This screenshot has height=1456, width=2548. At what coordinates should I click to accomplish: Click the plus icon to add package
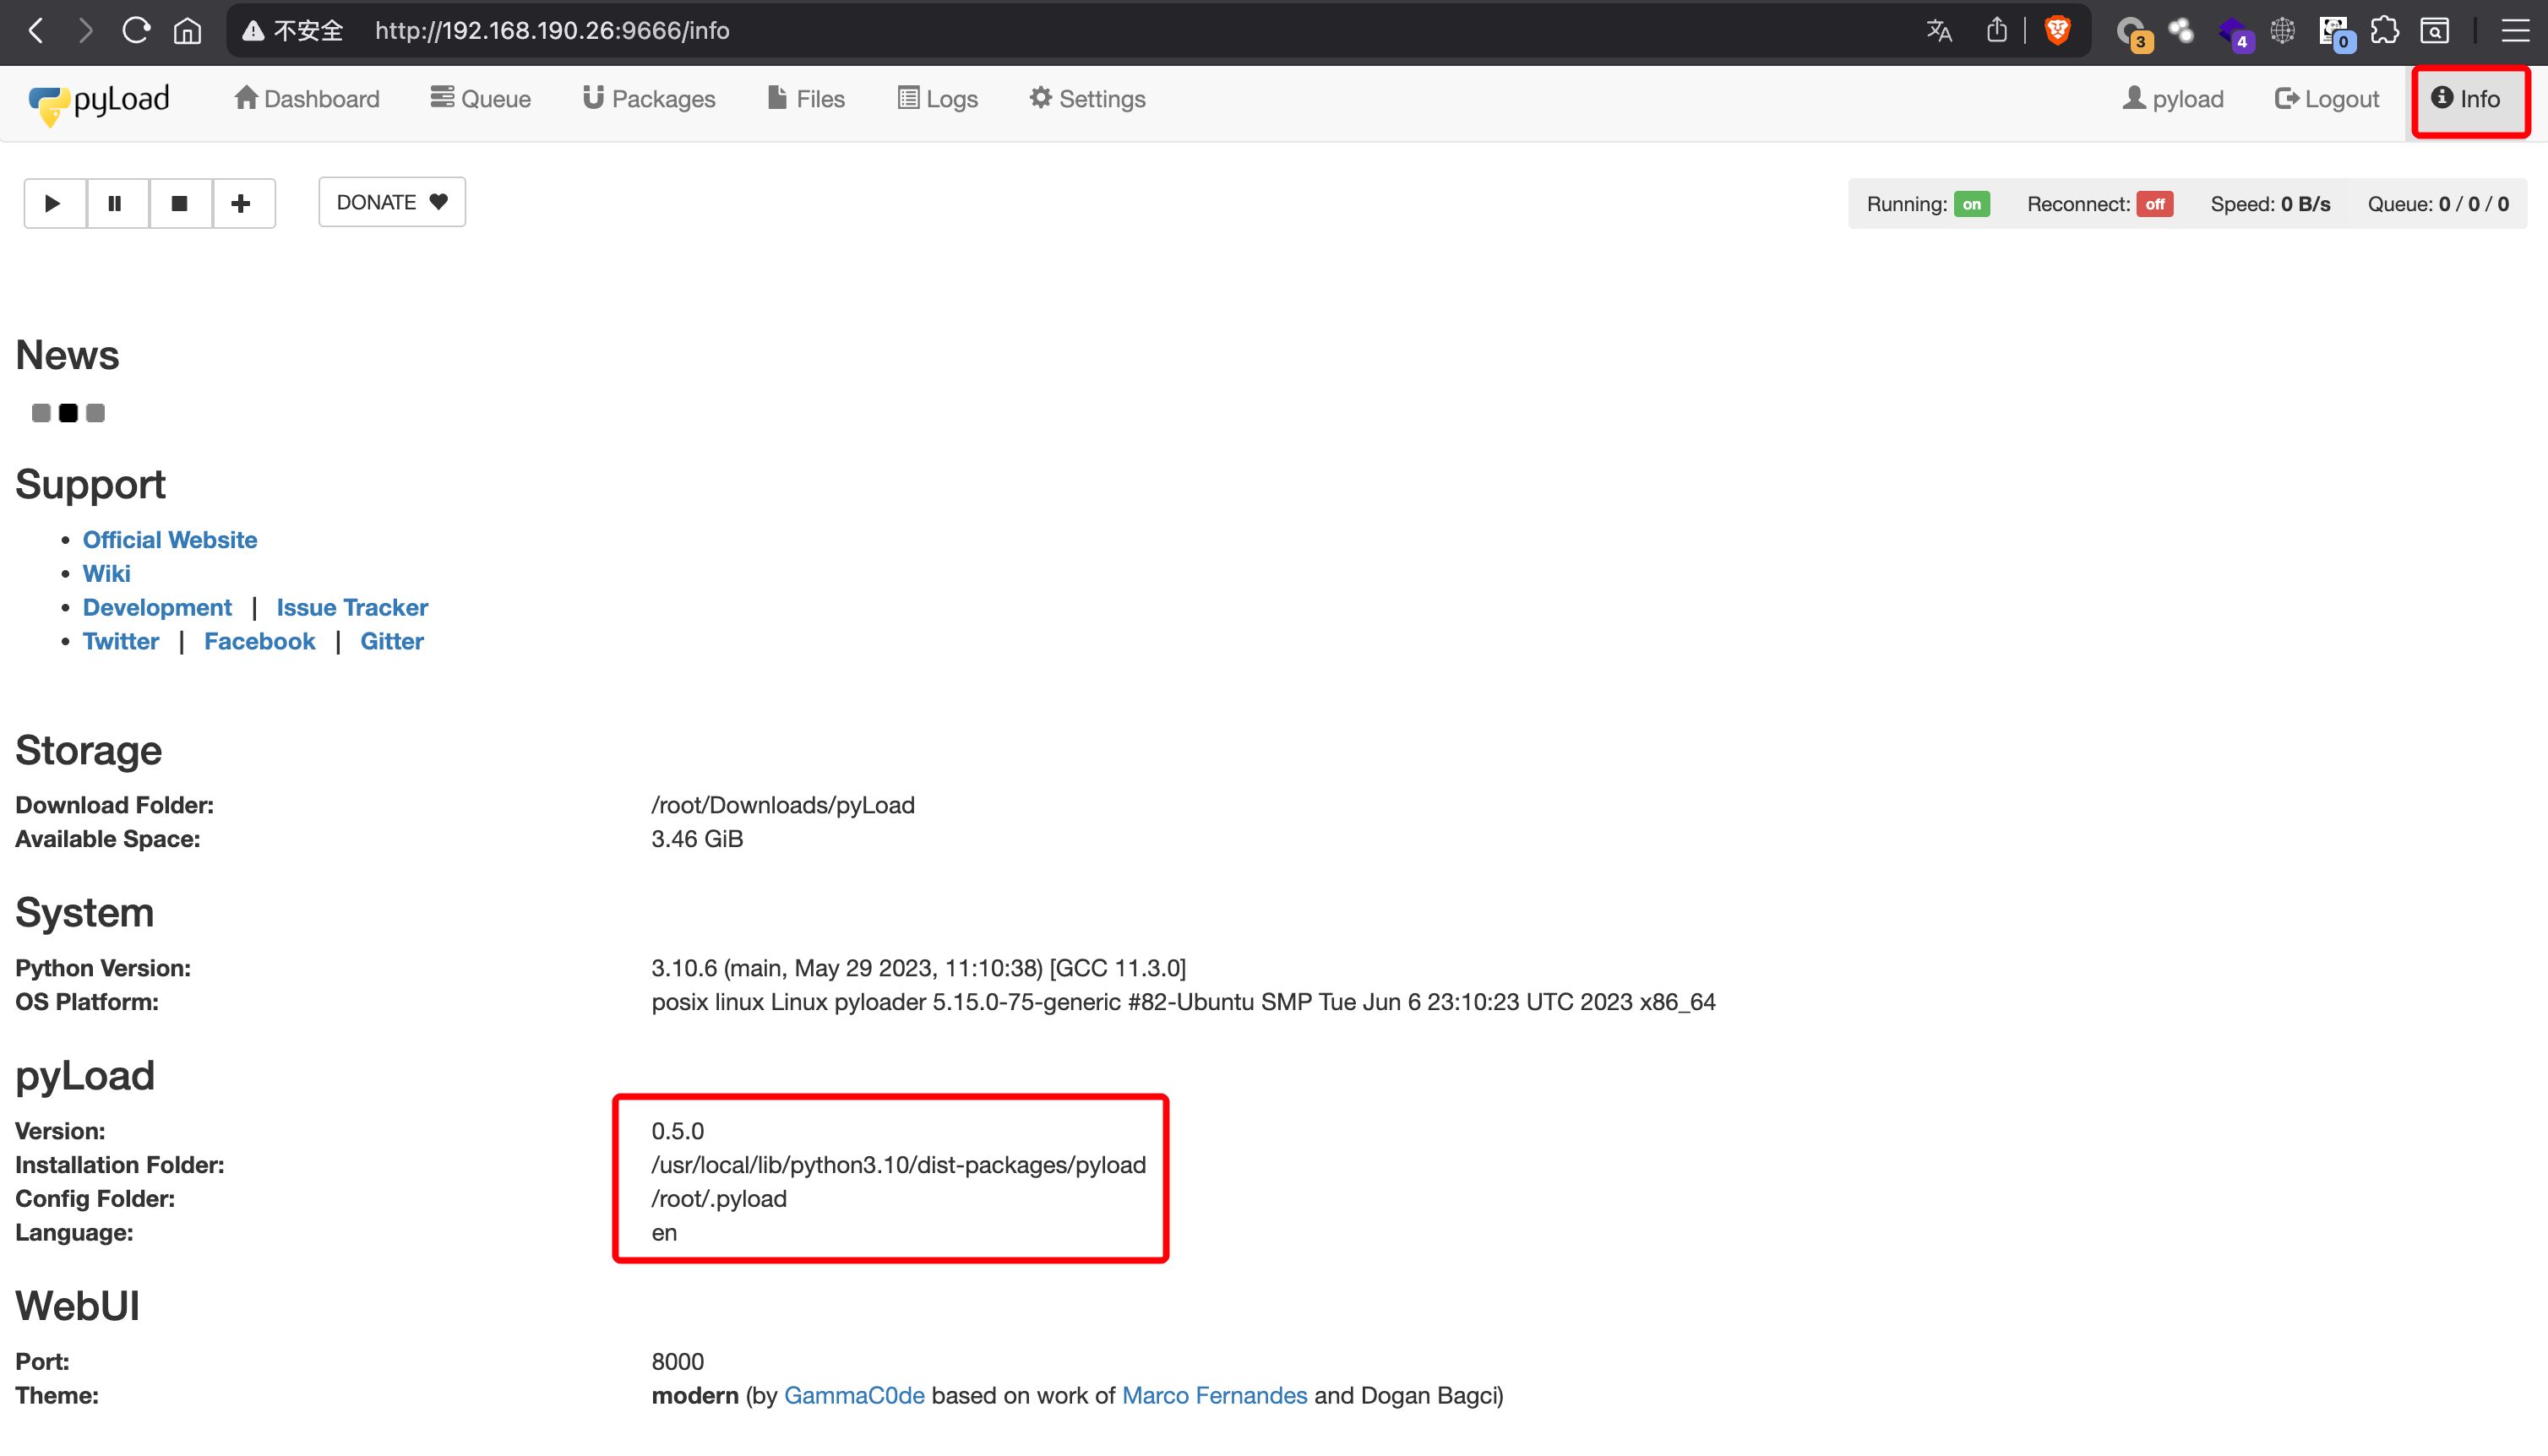point(241,203)
